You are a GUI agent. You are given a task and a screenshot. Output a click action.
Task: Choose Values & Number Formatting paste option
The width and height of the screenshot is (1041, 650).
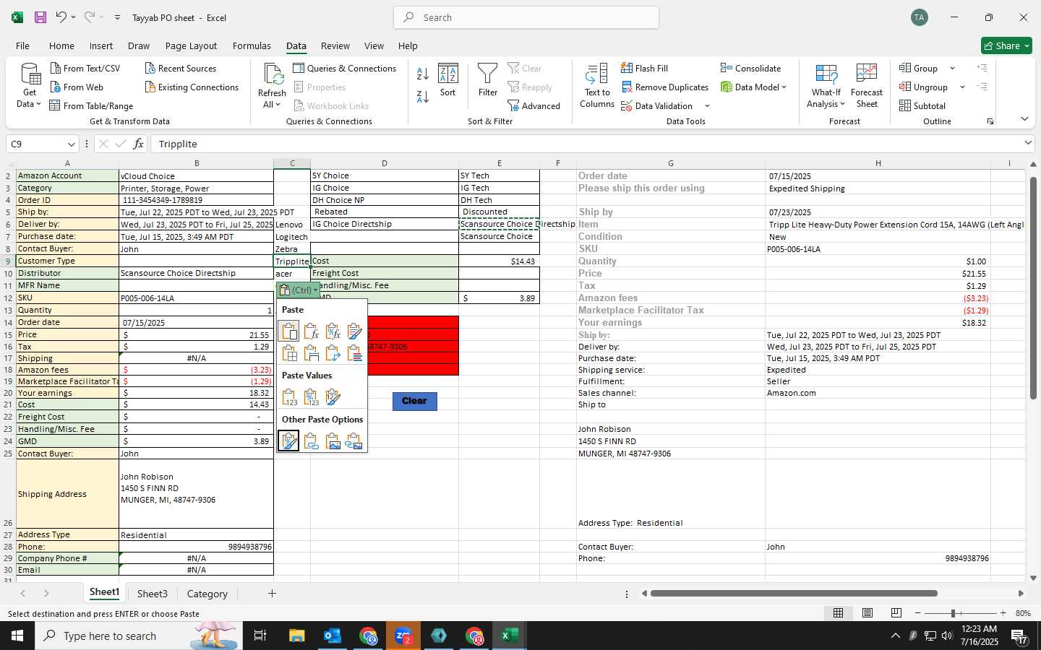point(311,397)
